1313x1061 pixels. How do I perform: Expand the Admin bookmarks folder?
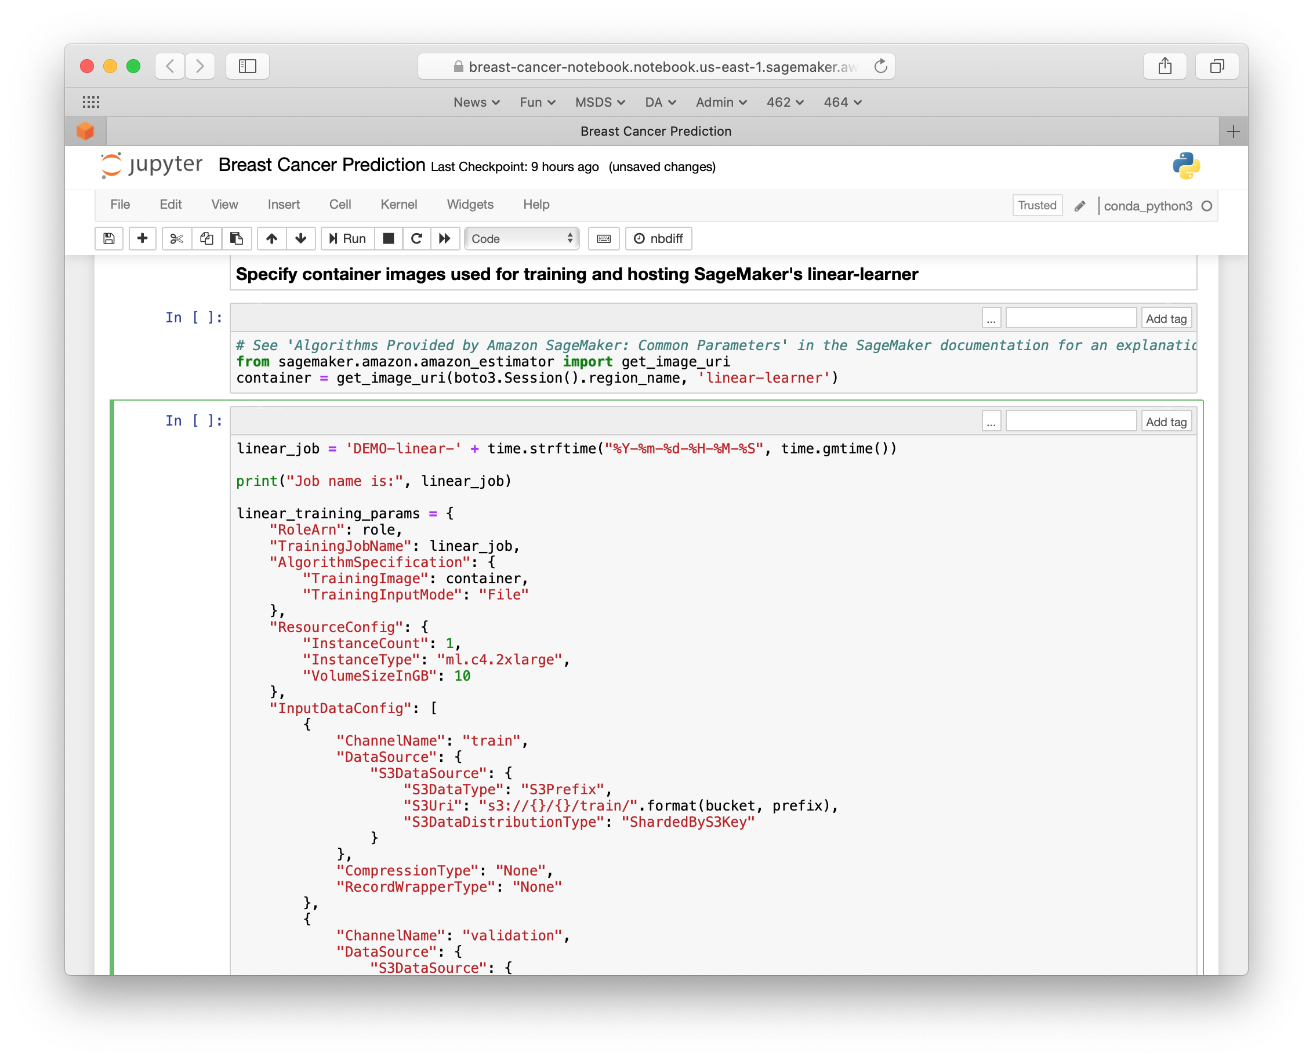[722, 102]
